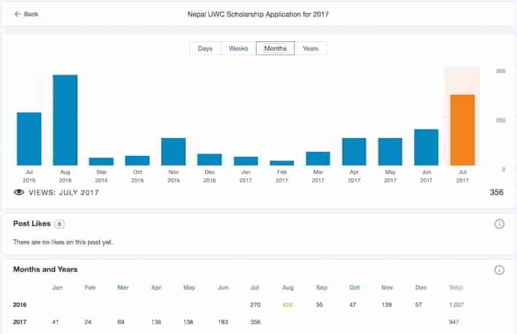Select the Feb 2017 bar
The image size is (517, 334).
pyautogui.click(x=282, y=163)
